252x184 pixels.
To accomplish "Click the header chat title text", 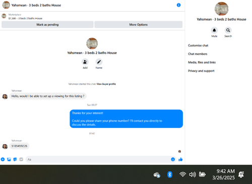I will 36,5.
